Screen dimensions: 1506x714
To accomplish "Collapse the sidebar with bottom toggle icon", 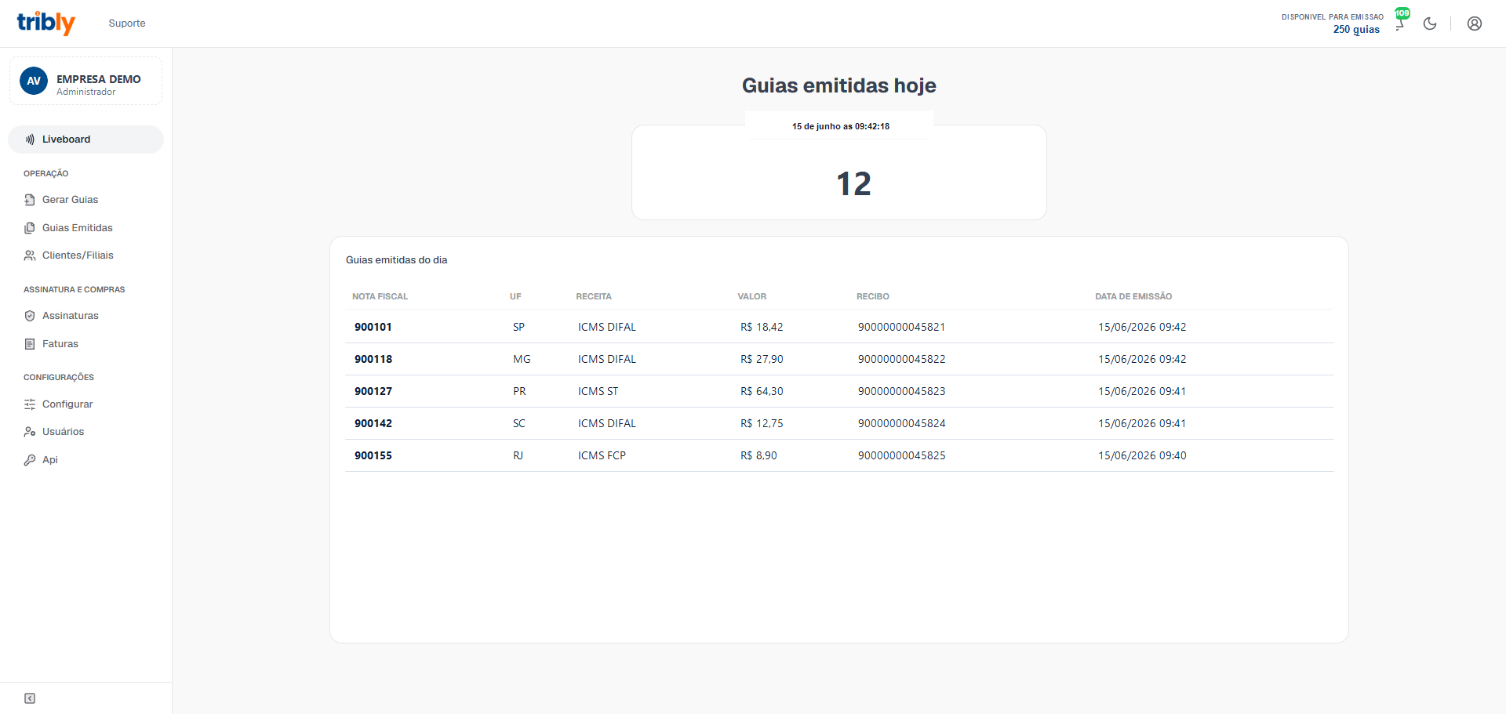I will (x=30, y=698).
